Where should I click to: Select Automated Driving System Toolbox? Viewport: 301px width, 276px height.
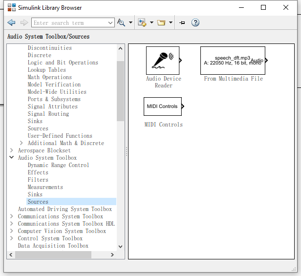65,209
